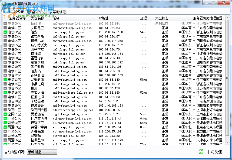Select 战争学院 in the list

coord(37,49)
